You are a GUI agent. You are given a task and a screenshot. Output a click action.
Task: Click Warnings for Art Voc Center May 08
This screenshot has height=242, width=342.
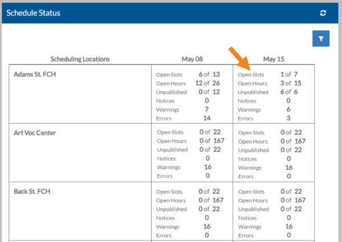(x=169, y=167)
